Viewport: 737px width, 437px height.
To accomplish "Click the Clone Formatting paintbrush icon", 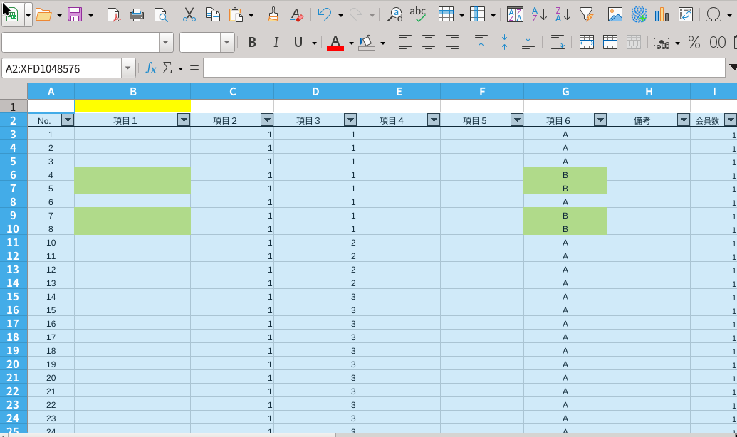I will tap(273, 14).
